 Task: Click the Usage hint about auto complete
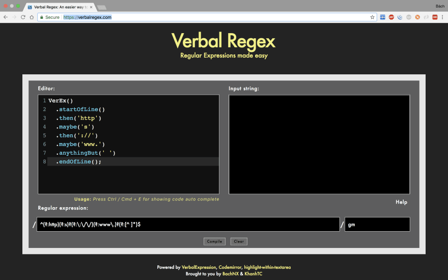tap(147, 199)
